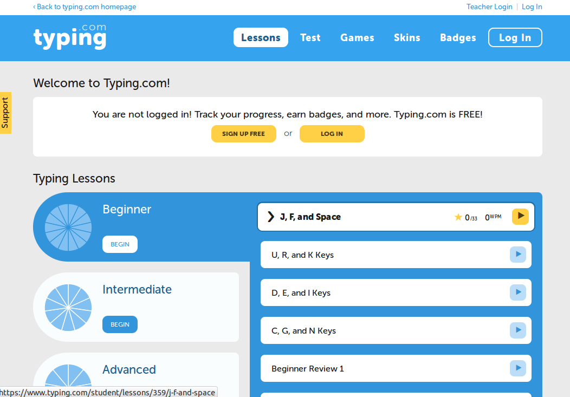Viewport: 570px width, 397px height.
Task: Click the Welcome to Typing.com! heading
Action: (x=101, y=83)
